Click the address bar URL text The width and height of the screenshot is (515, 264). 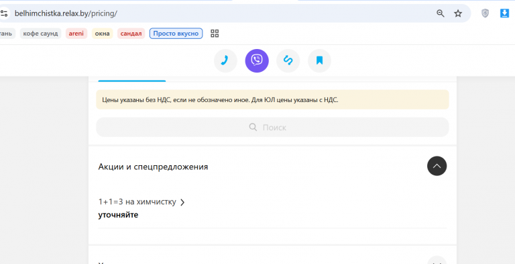click(x=66, y=13)
